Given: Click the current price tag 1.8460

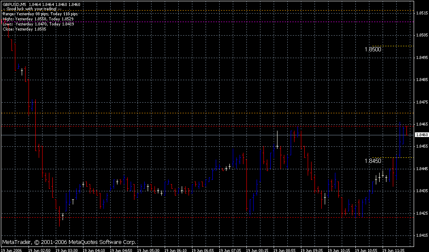Looking at the screenshot, I should (422, 135).
